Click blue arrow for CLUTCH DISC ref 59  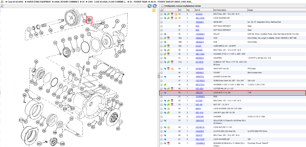click(x=165, y=131)
